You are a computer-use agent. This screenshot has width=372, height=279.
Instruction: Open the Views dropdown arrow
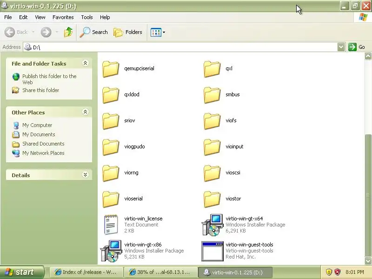pos(164,32)
